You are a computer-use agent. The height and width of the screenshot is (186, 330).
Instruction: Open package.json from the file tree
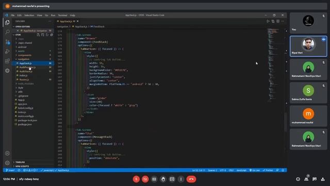click(33, 125)
